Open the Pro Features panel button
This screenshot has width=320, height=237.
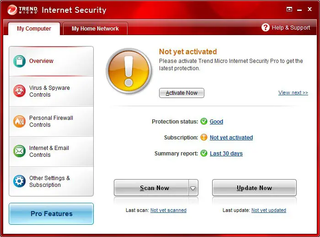(51, 214)
